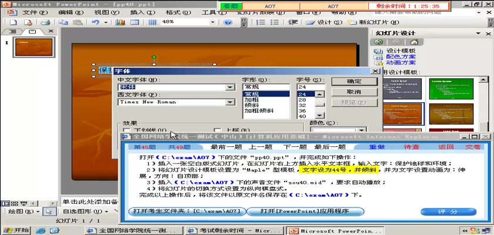Image resolution: width=494 pixels, height=235 pixels.
Task: Open the Insert menu
Action: 143,12
